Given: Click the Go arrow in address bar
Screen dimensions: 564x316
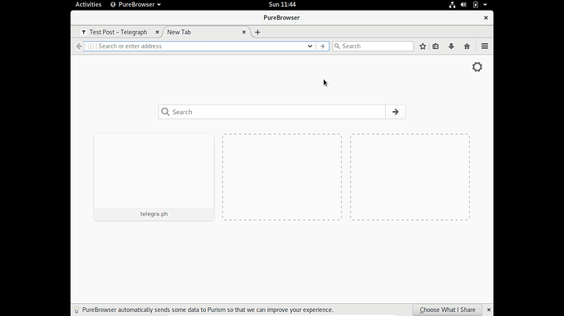Looking at the screenshot, I should click(322, 46).
